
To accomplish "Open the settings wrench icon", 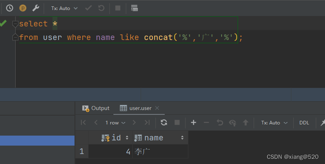I will tap(36, 8).
